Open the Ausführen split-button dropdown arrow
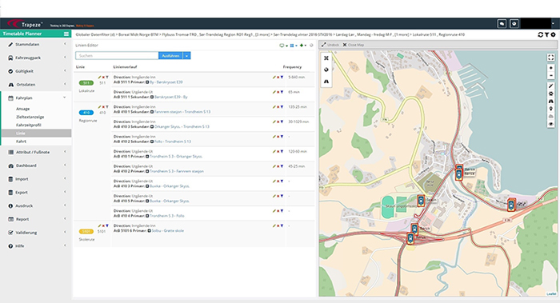This screenshot has height=303, width=560. [x=186, y=56]
